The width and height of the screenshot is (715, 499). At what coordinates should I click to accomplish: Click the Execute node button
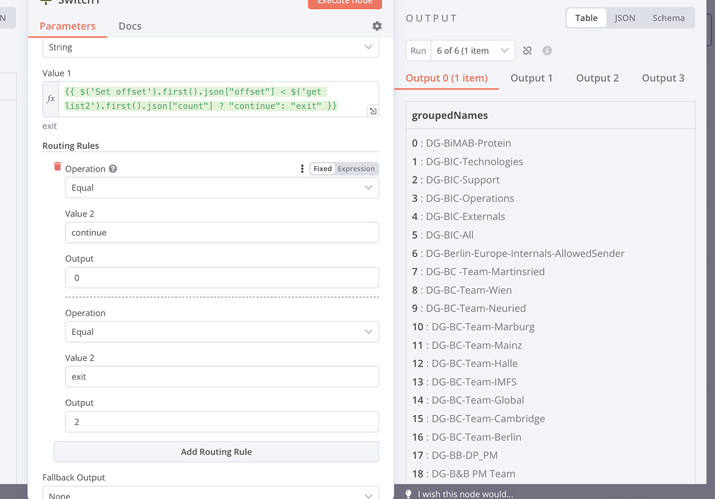(345, 3)
